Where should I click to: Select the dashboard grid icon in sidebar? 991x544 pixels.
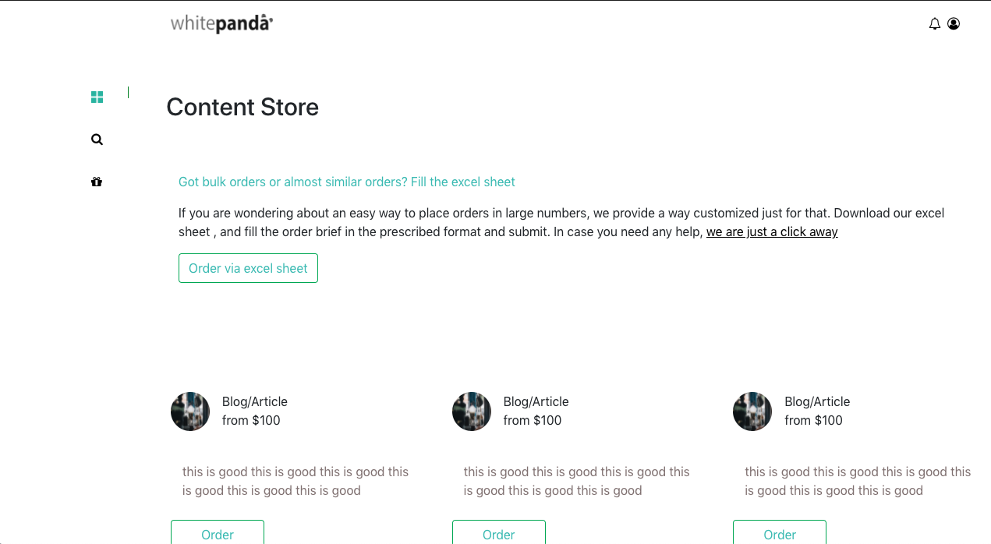97,97
